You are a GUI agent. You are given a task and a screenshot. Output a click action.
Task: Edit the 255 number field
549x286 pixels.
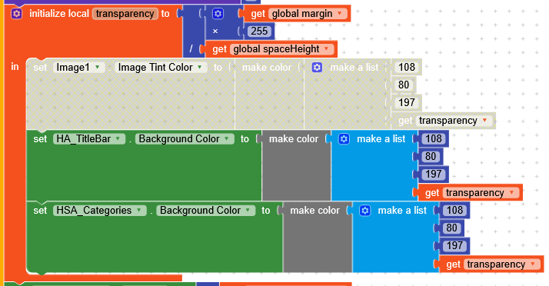coord(259,32)
